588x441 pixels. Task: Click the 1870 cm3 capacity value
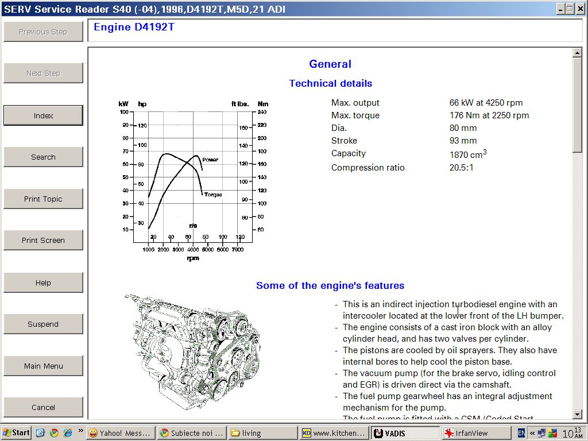click(468, 154)
